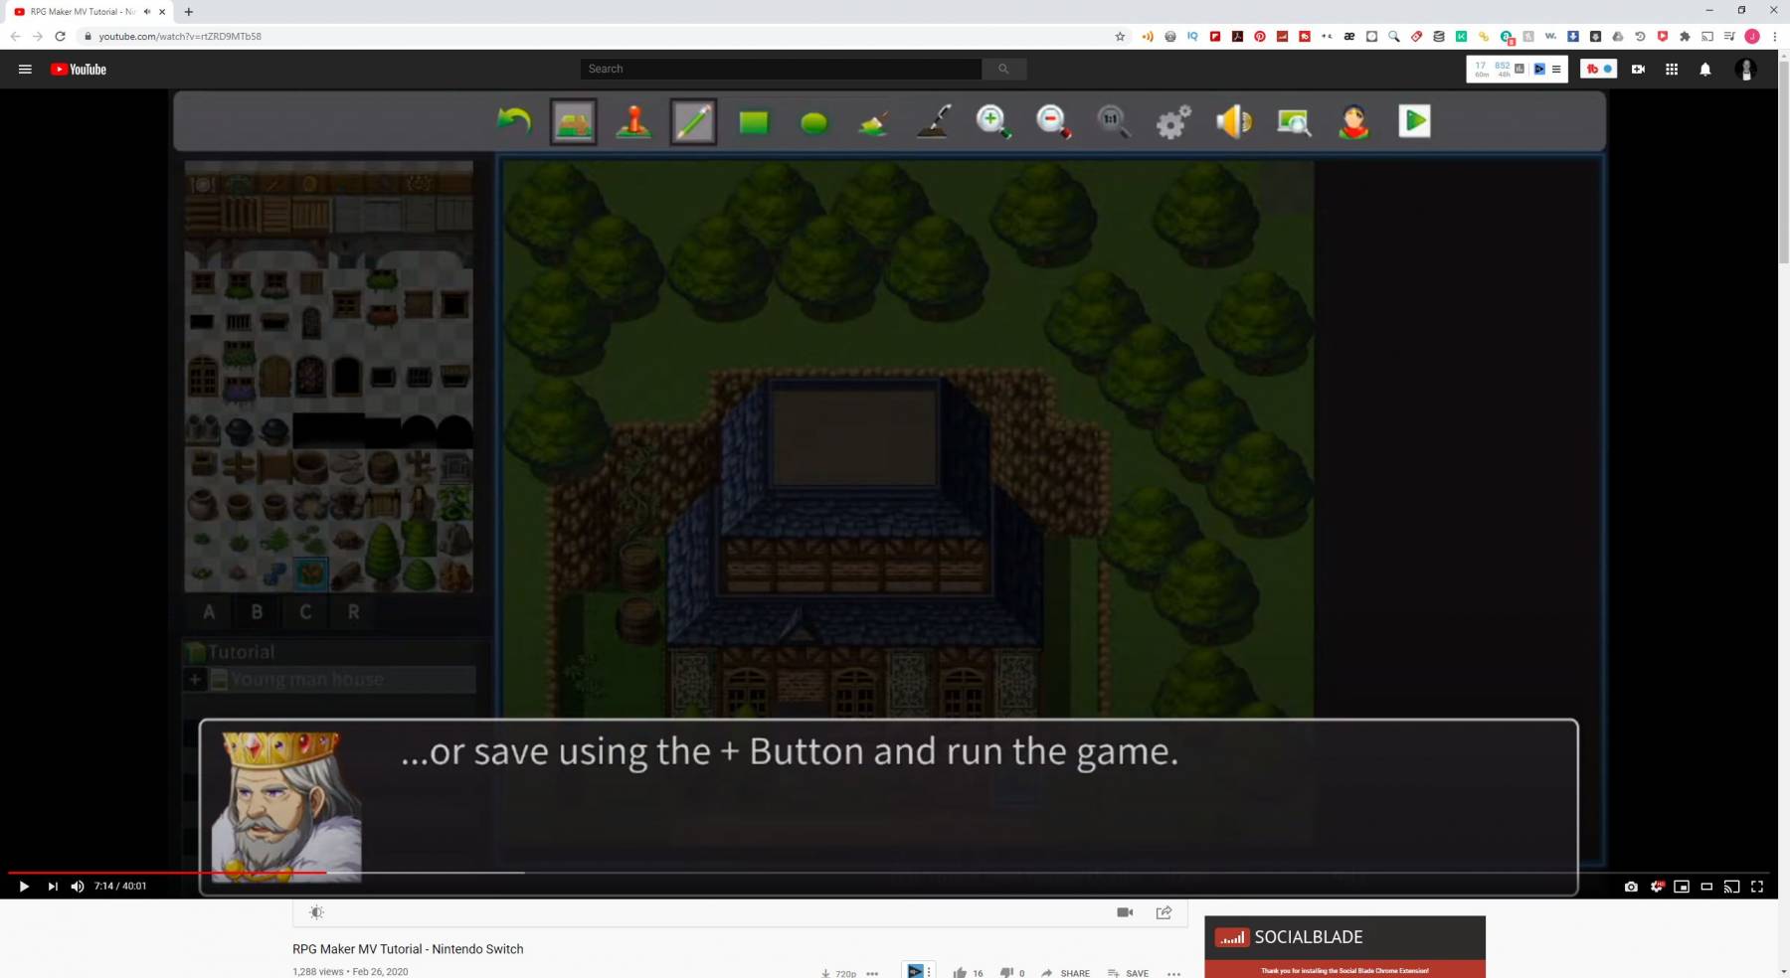This screenshot has height=978, width=1790.
Task: Skip to the next video
Action: [52, 887]
